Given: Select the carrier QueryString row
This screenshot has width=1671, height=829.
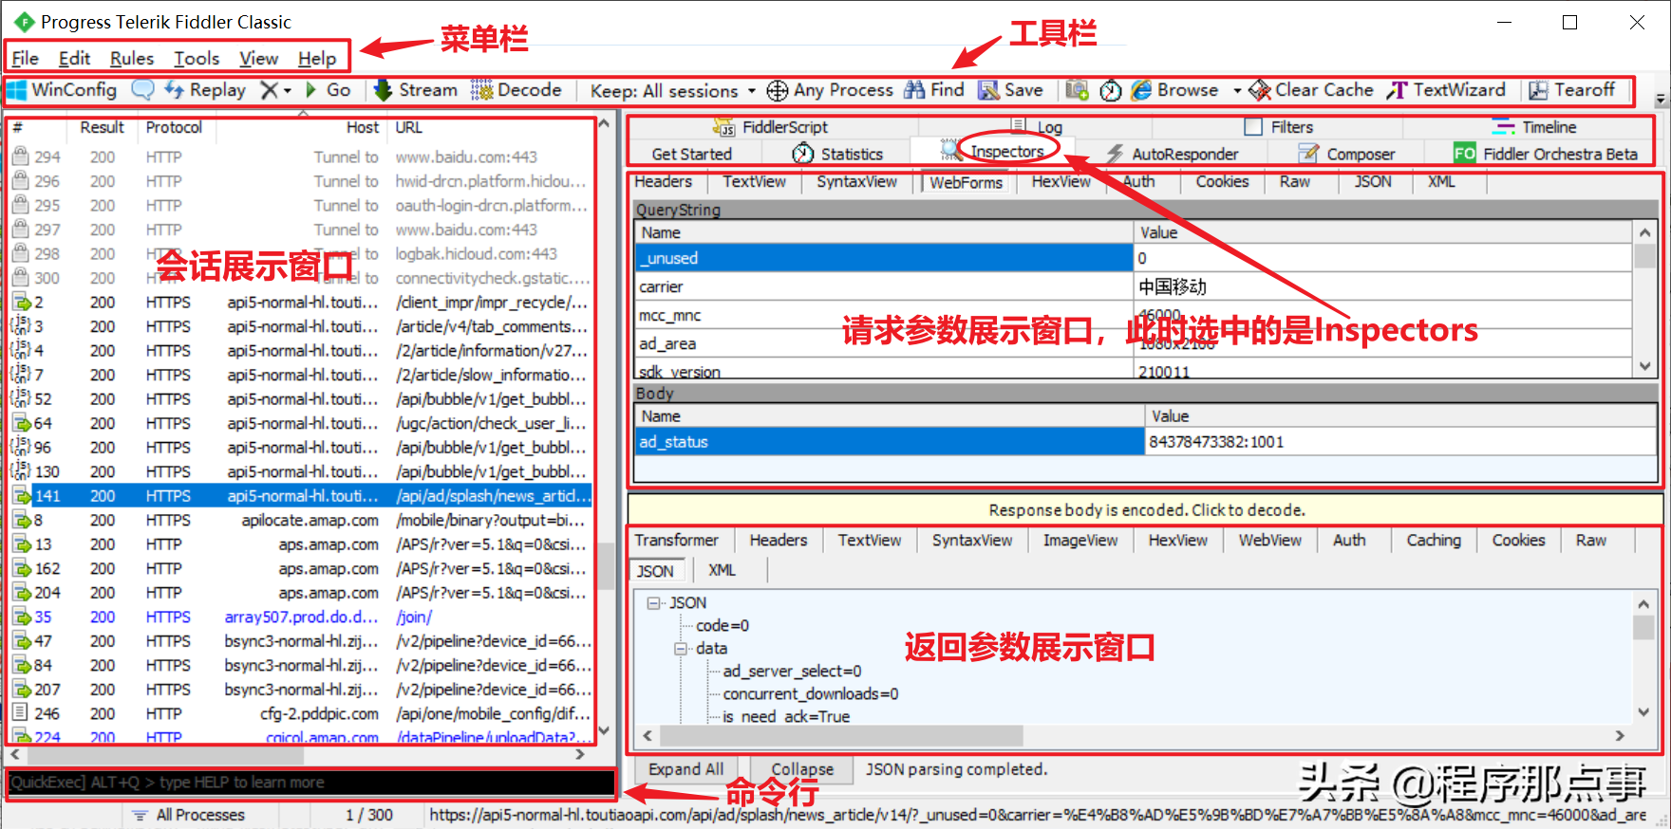Looking at the screenshot, I should pos(1134,286).
